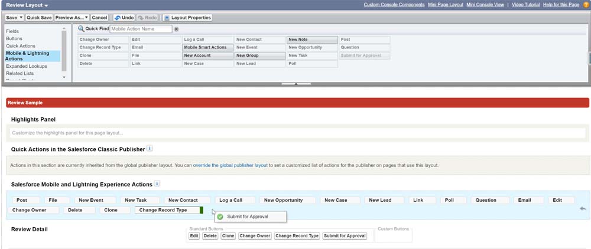The height and width of the screenshot is (249, 591).
Task: Select Quick Actions in the palette list
Action: (21, 46)
